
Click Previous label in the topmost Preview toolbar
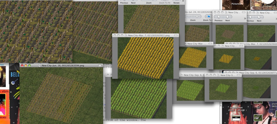[x=124, y=3]
